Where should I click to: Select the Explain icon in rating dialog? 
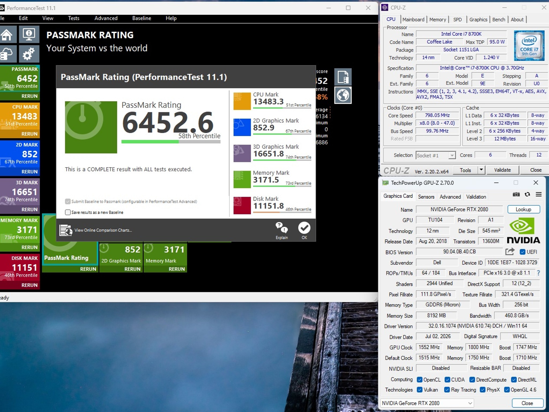281,231
